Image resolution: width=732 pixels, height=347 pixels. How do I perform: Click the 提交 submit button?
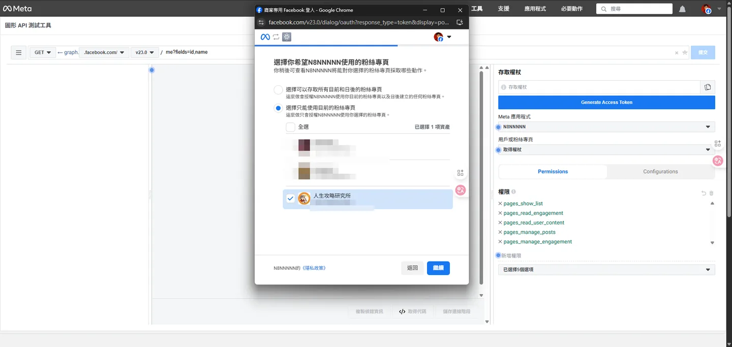[x=703, y=52]
